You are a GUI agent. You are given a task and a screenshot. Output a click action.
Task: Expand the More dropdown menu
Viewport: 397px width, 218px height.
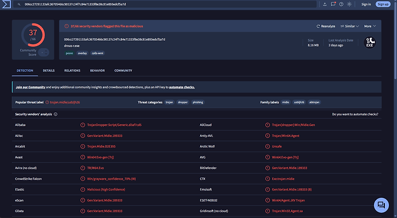click(x=370, y=26)
